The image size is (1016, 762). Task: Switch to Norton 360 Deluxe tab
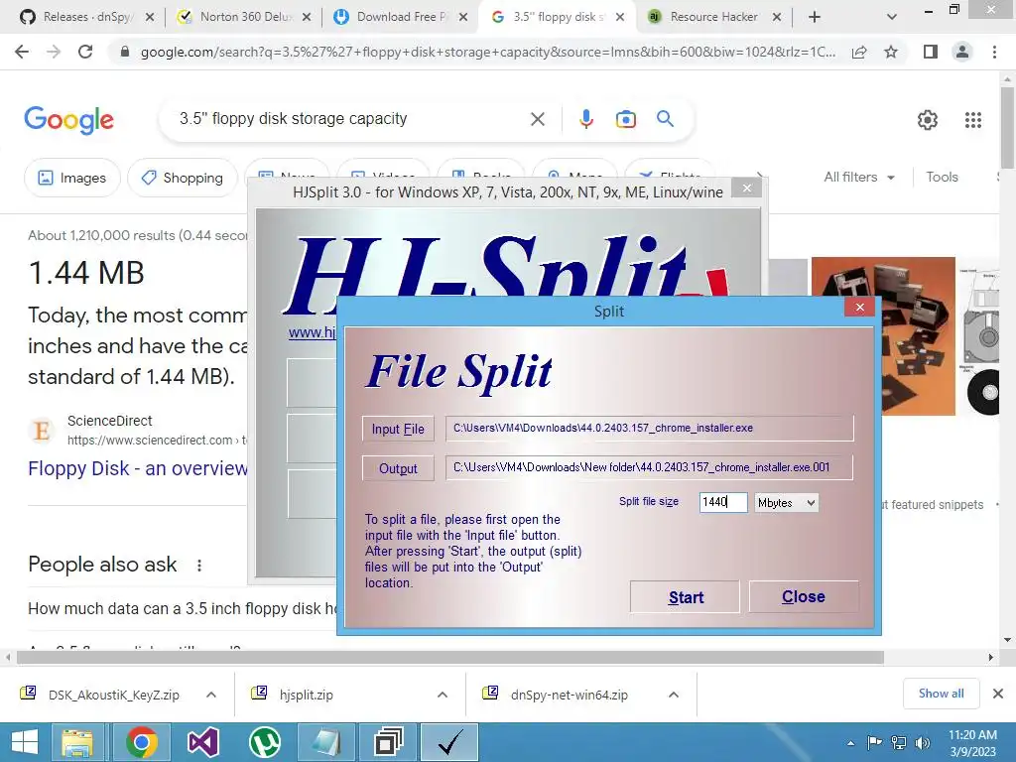click(244, 17)
